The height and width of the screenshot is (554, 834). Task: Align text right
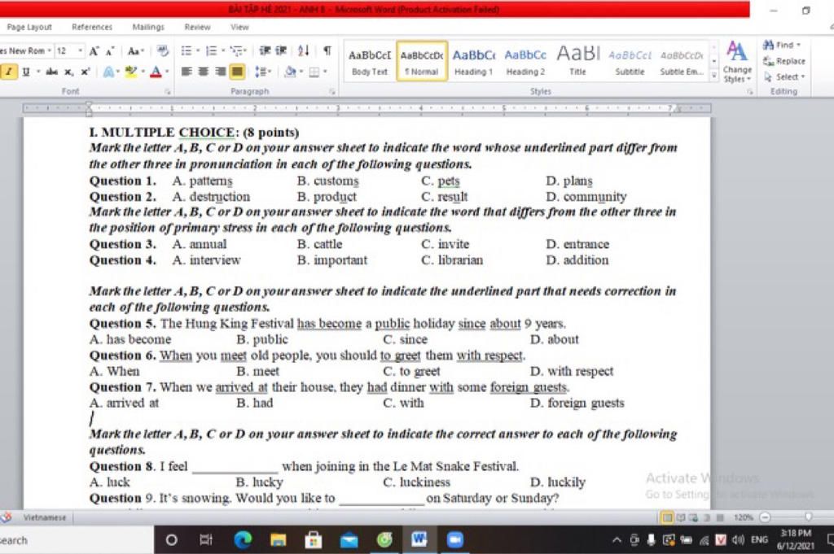220,71
